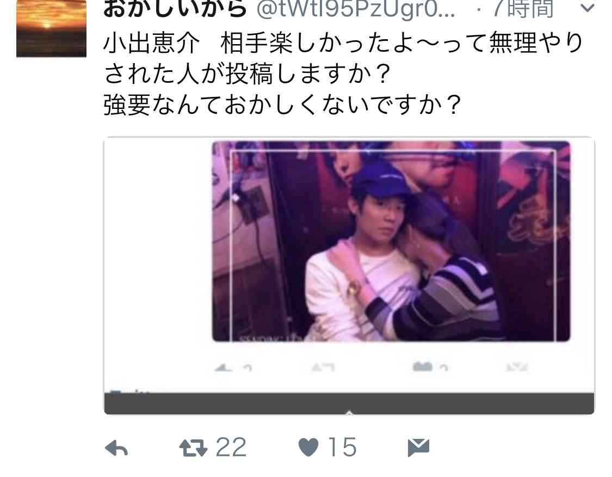Click blurred envelope icon inside embedded screenshot
This screenshot has width=612, height=477.
[517, 367]
